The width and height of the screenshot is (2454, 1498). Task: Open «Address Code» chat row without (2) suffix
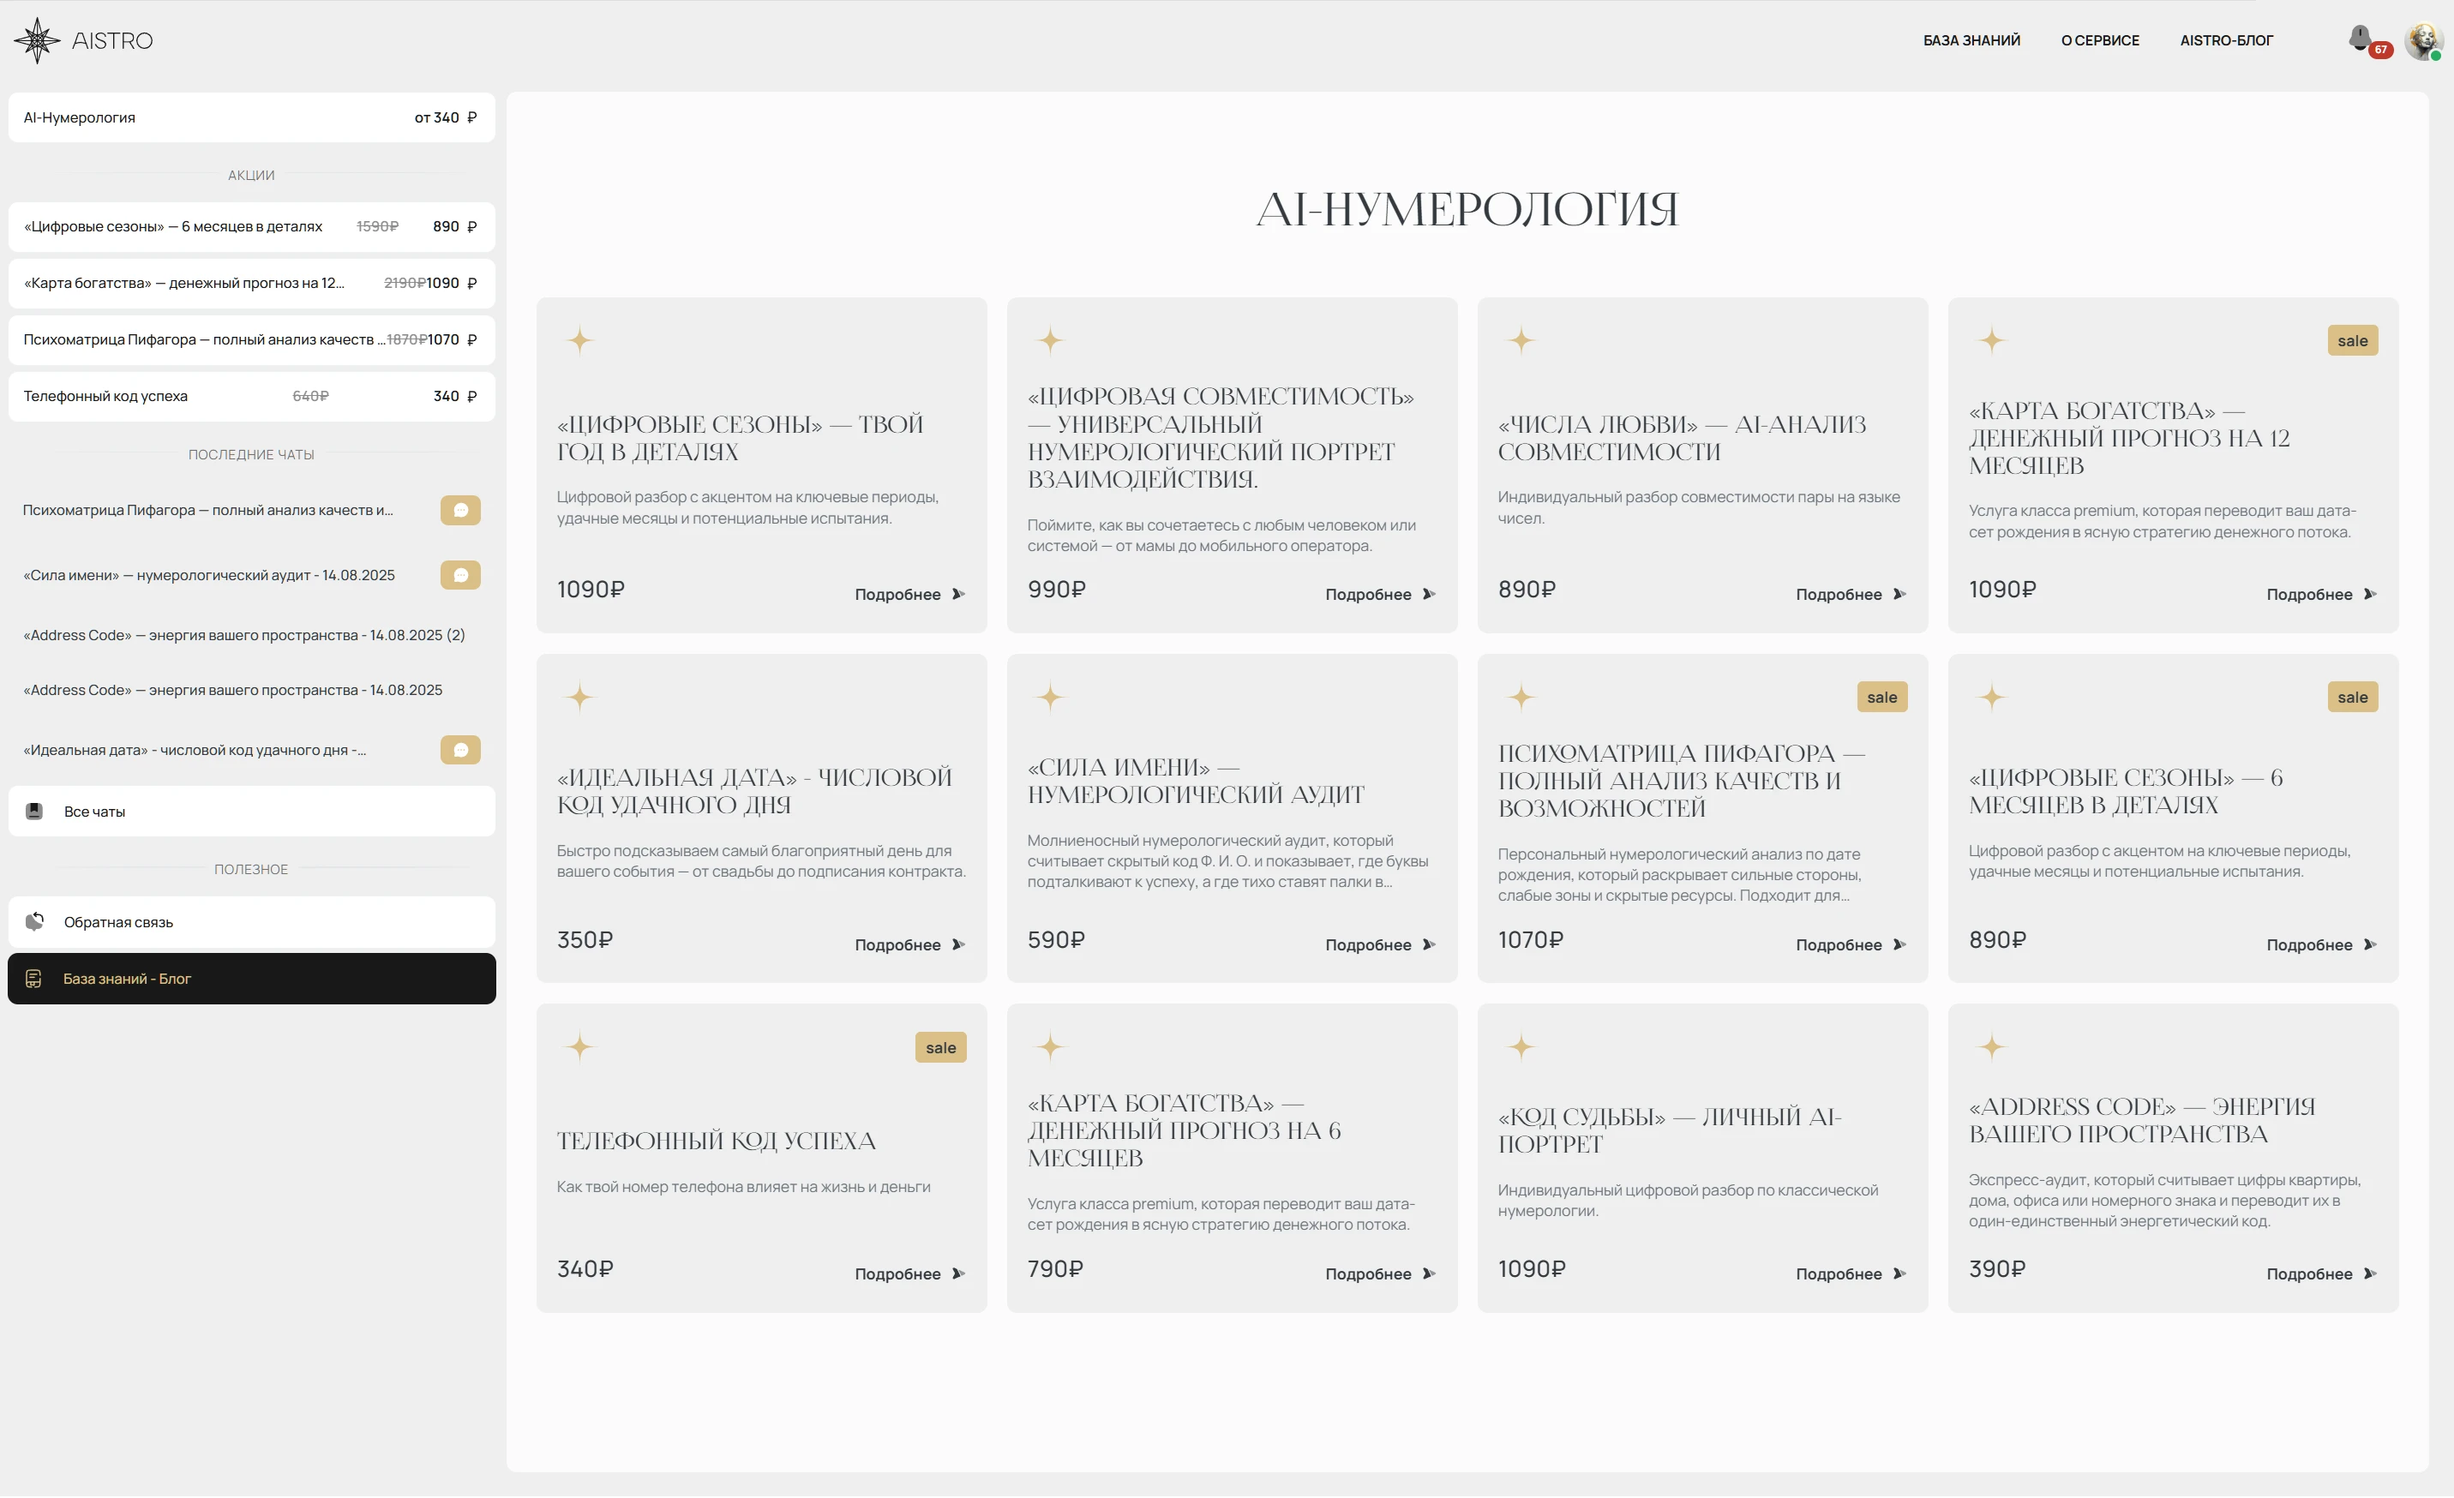coord(233,690)
